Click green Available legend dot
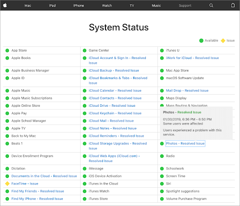 [x=201, y=41]
